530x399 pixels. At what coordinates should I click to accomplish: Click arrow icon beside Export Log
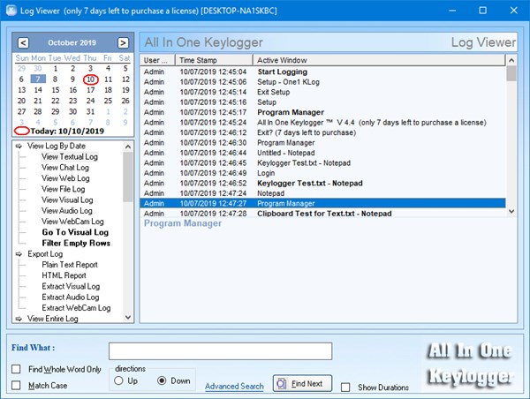click(19, 254)
